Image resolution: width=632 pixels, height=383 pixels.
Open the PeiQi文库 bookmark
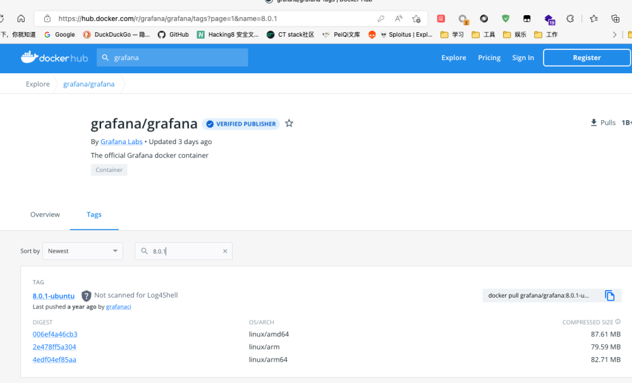[x=341, y=35]
